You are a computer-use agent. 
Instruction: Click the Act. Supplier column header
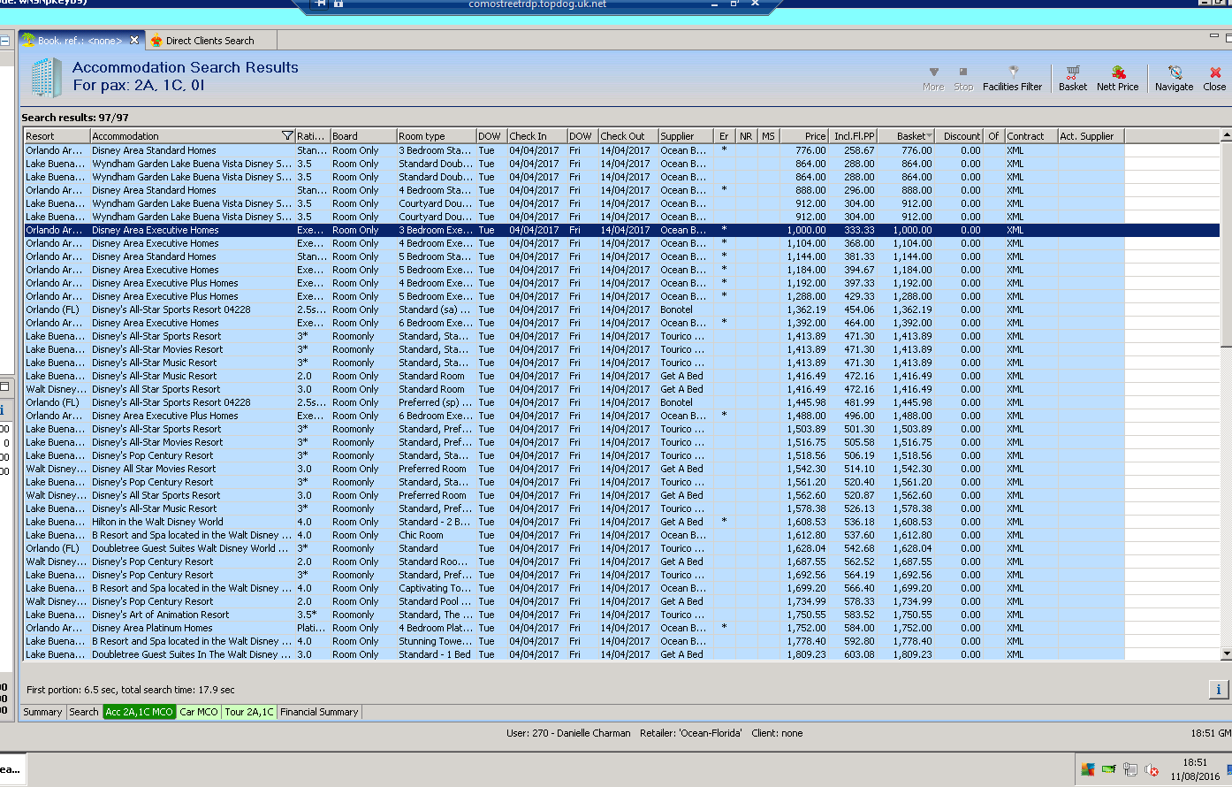click(1091, 136)
